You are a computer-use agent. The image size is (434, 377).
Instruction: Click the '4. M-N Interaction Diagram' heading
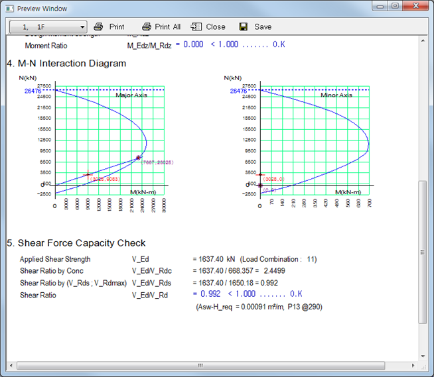tap(66, 64)
